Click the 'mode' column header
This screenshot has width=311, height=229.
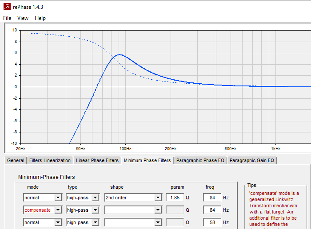pos(33,187)
